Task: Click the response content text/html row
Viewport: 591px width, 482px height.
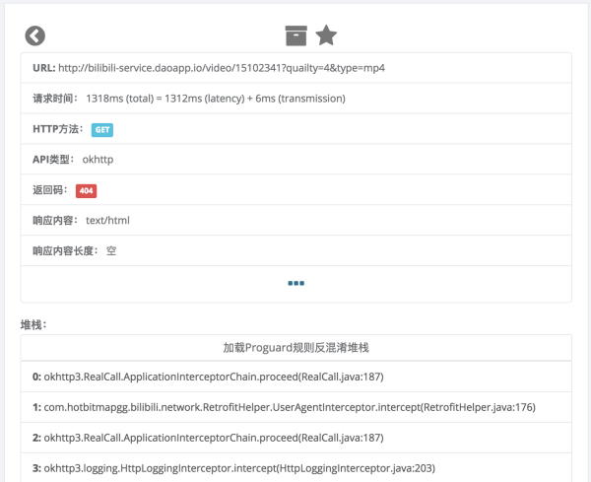Action: pyautogui.click(x=295, y=221)
